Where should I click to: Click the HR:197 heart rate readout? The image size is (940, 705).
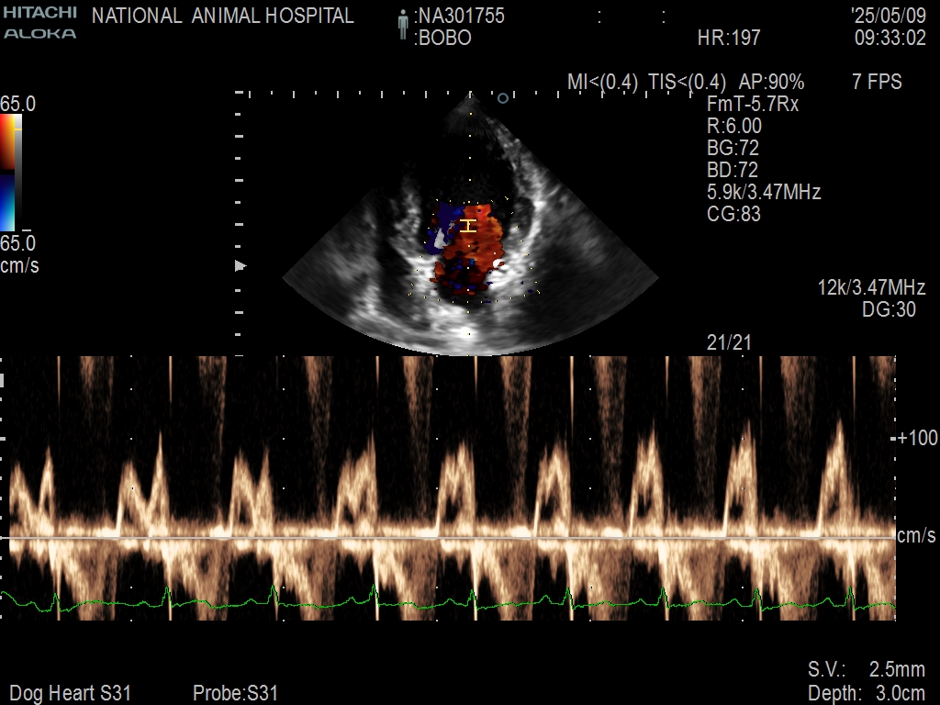tap(729, 39)
